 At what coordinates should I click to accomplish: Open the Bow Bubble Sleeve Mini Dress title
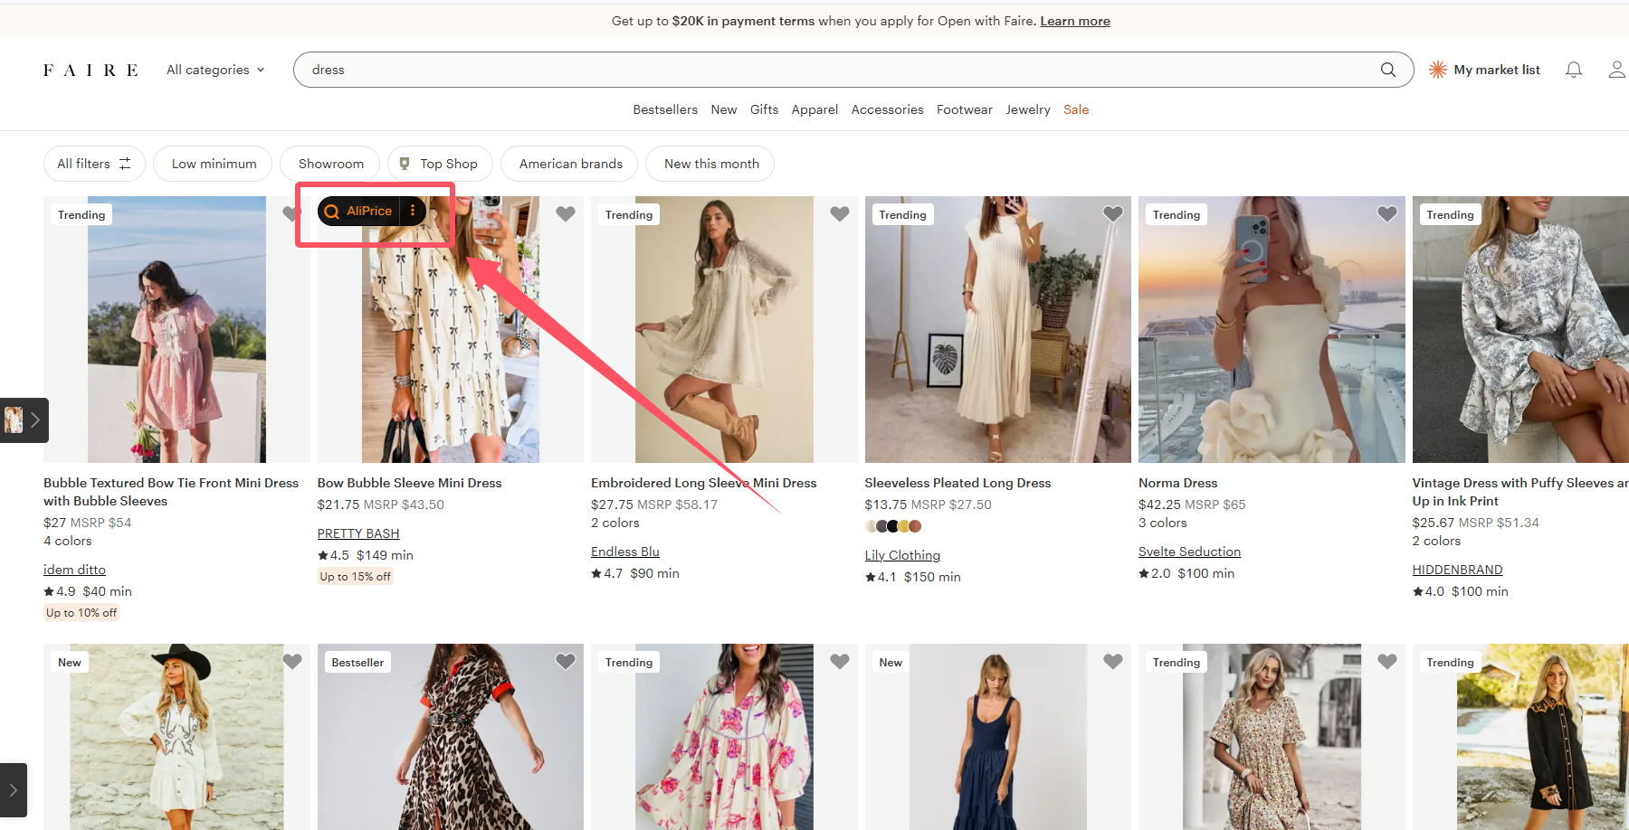pos(409,483)
